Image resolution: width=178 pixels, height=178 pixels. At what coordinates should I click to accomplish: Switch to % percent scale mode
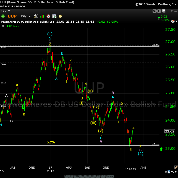172,172
